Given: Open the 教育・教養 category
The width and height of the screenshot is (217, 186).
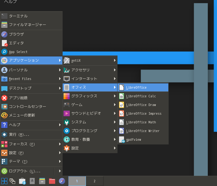Looking at the screenshot, I should coord(90,139).
